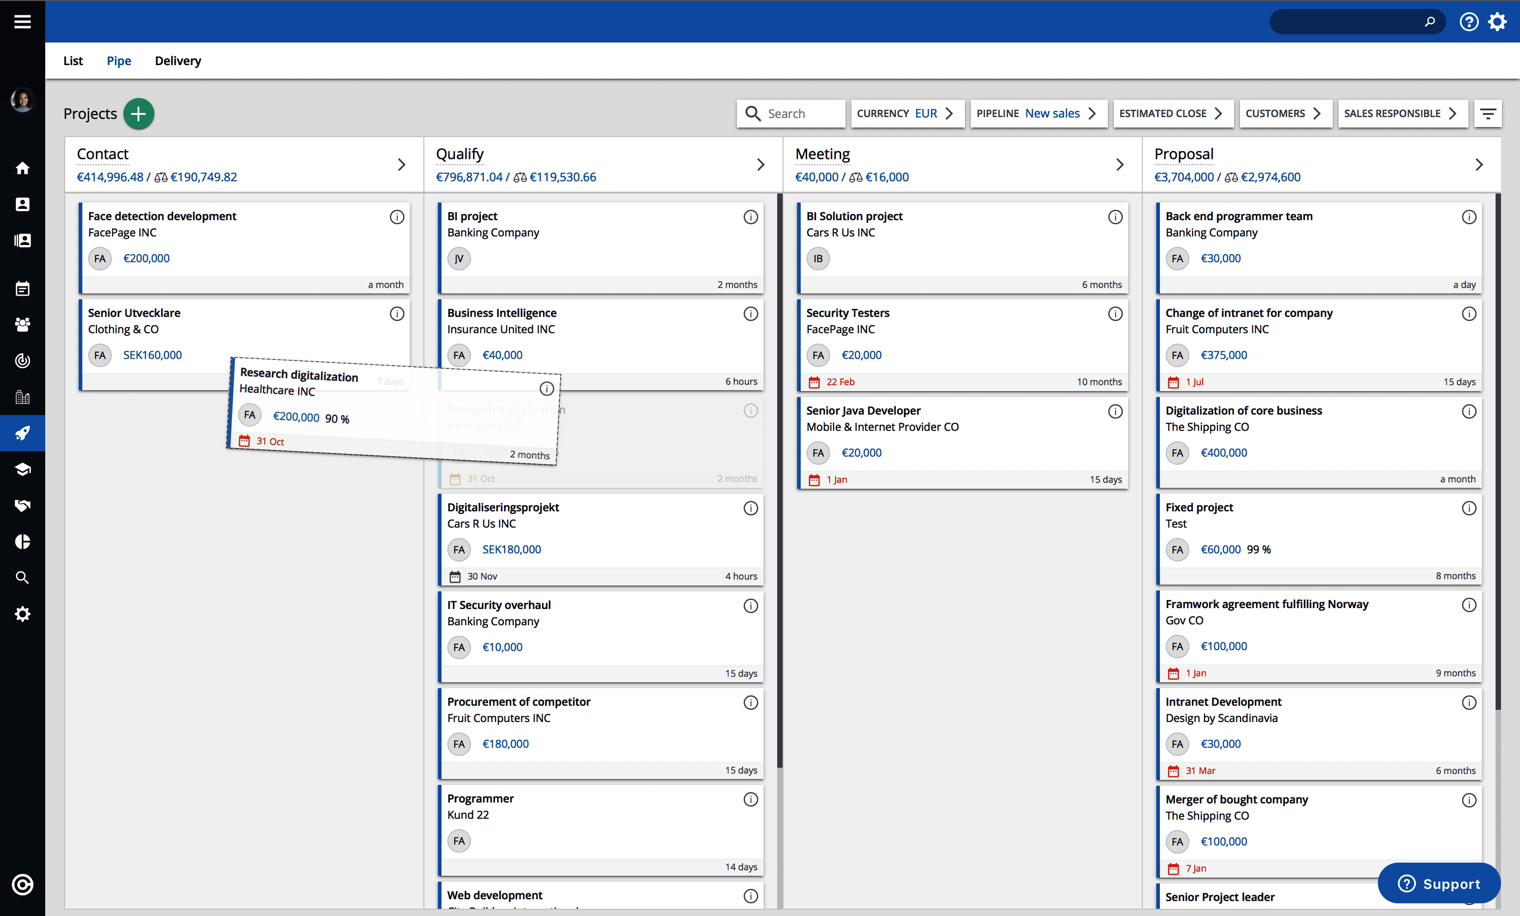Click the handshake icon in sidebar
This screenshot has width=1520, height=916.
point(22,505)
